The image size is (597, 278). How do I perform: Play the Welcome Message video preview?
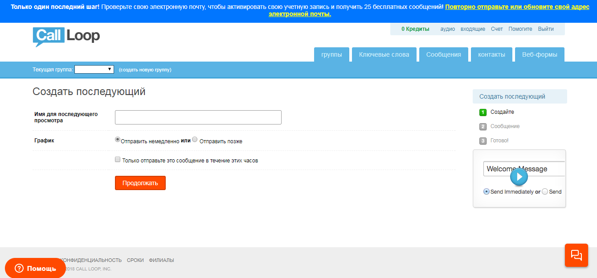[519, 177]
